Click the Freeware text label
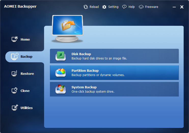The image size is (189, 133). (x=152, y=7)
